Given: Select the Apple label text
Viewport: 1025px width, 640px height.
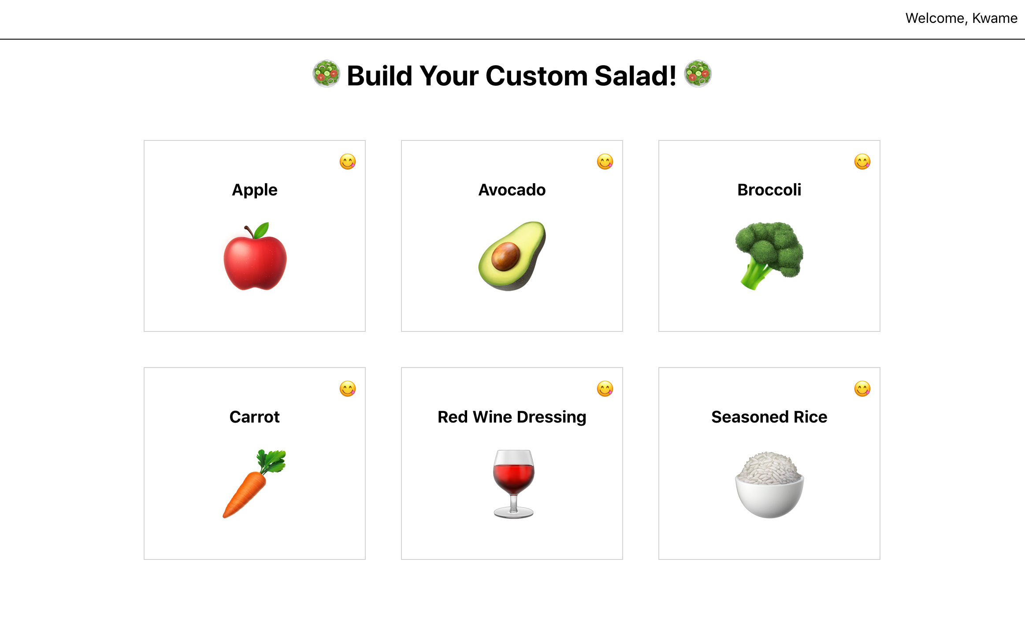Looking at the screenshot, I should click(x=255, y=190).
